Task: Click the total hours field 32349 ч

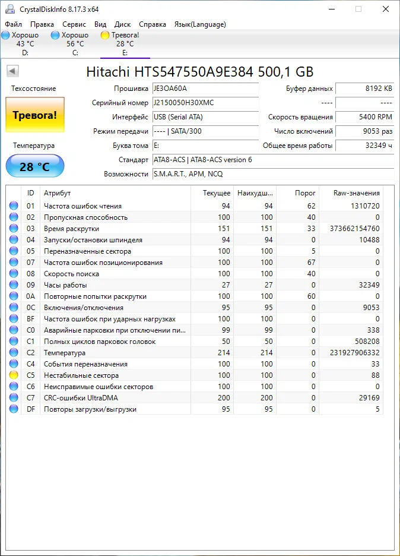Action: click(x=364, y=146)
